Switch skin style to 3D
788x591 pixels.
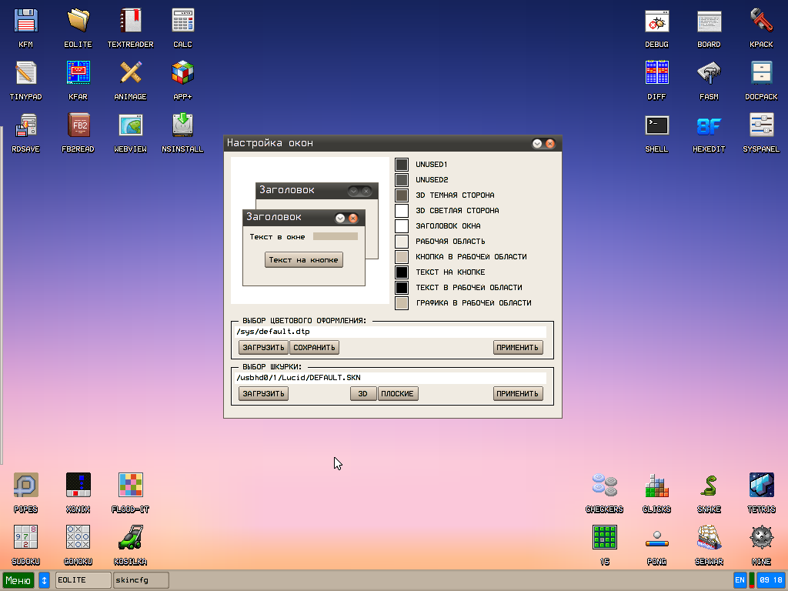tap(362, 393)
